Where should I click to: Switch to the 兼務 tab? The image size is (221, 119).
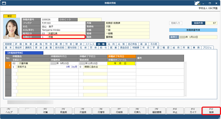196,48
